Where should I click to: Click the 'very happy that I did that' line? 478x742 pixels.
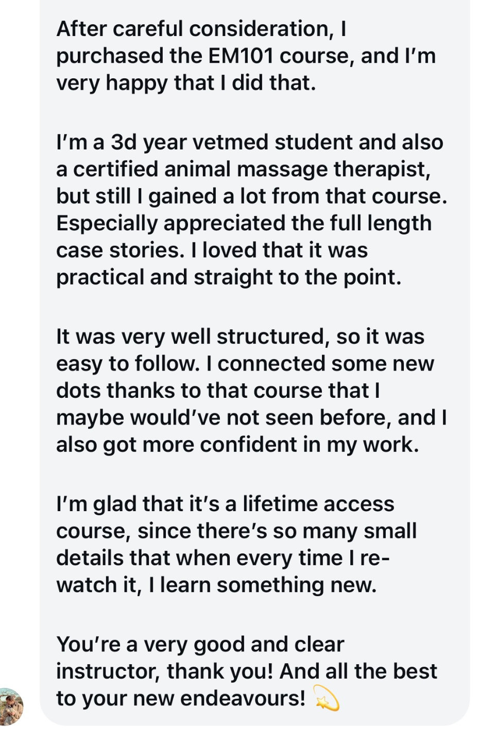click(185, 82)
